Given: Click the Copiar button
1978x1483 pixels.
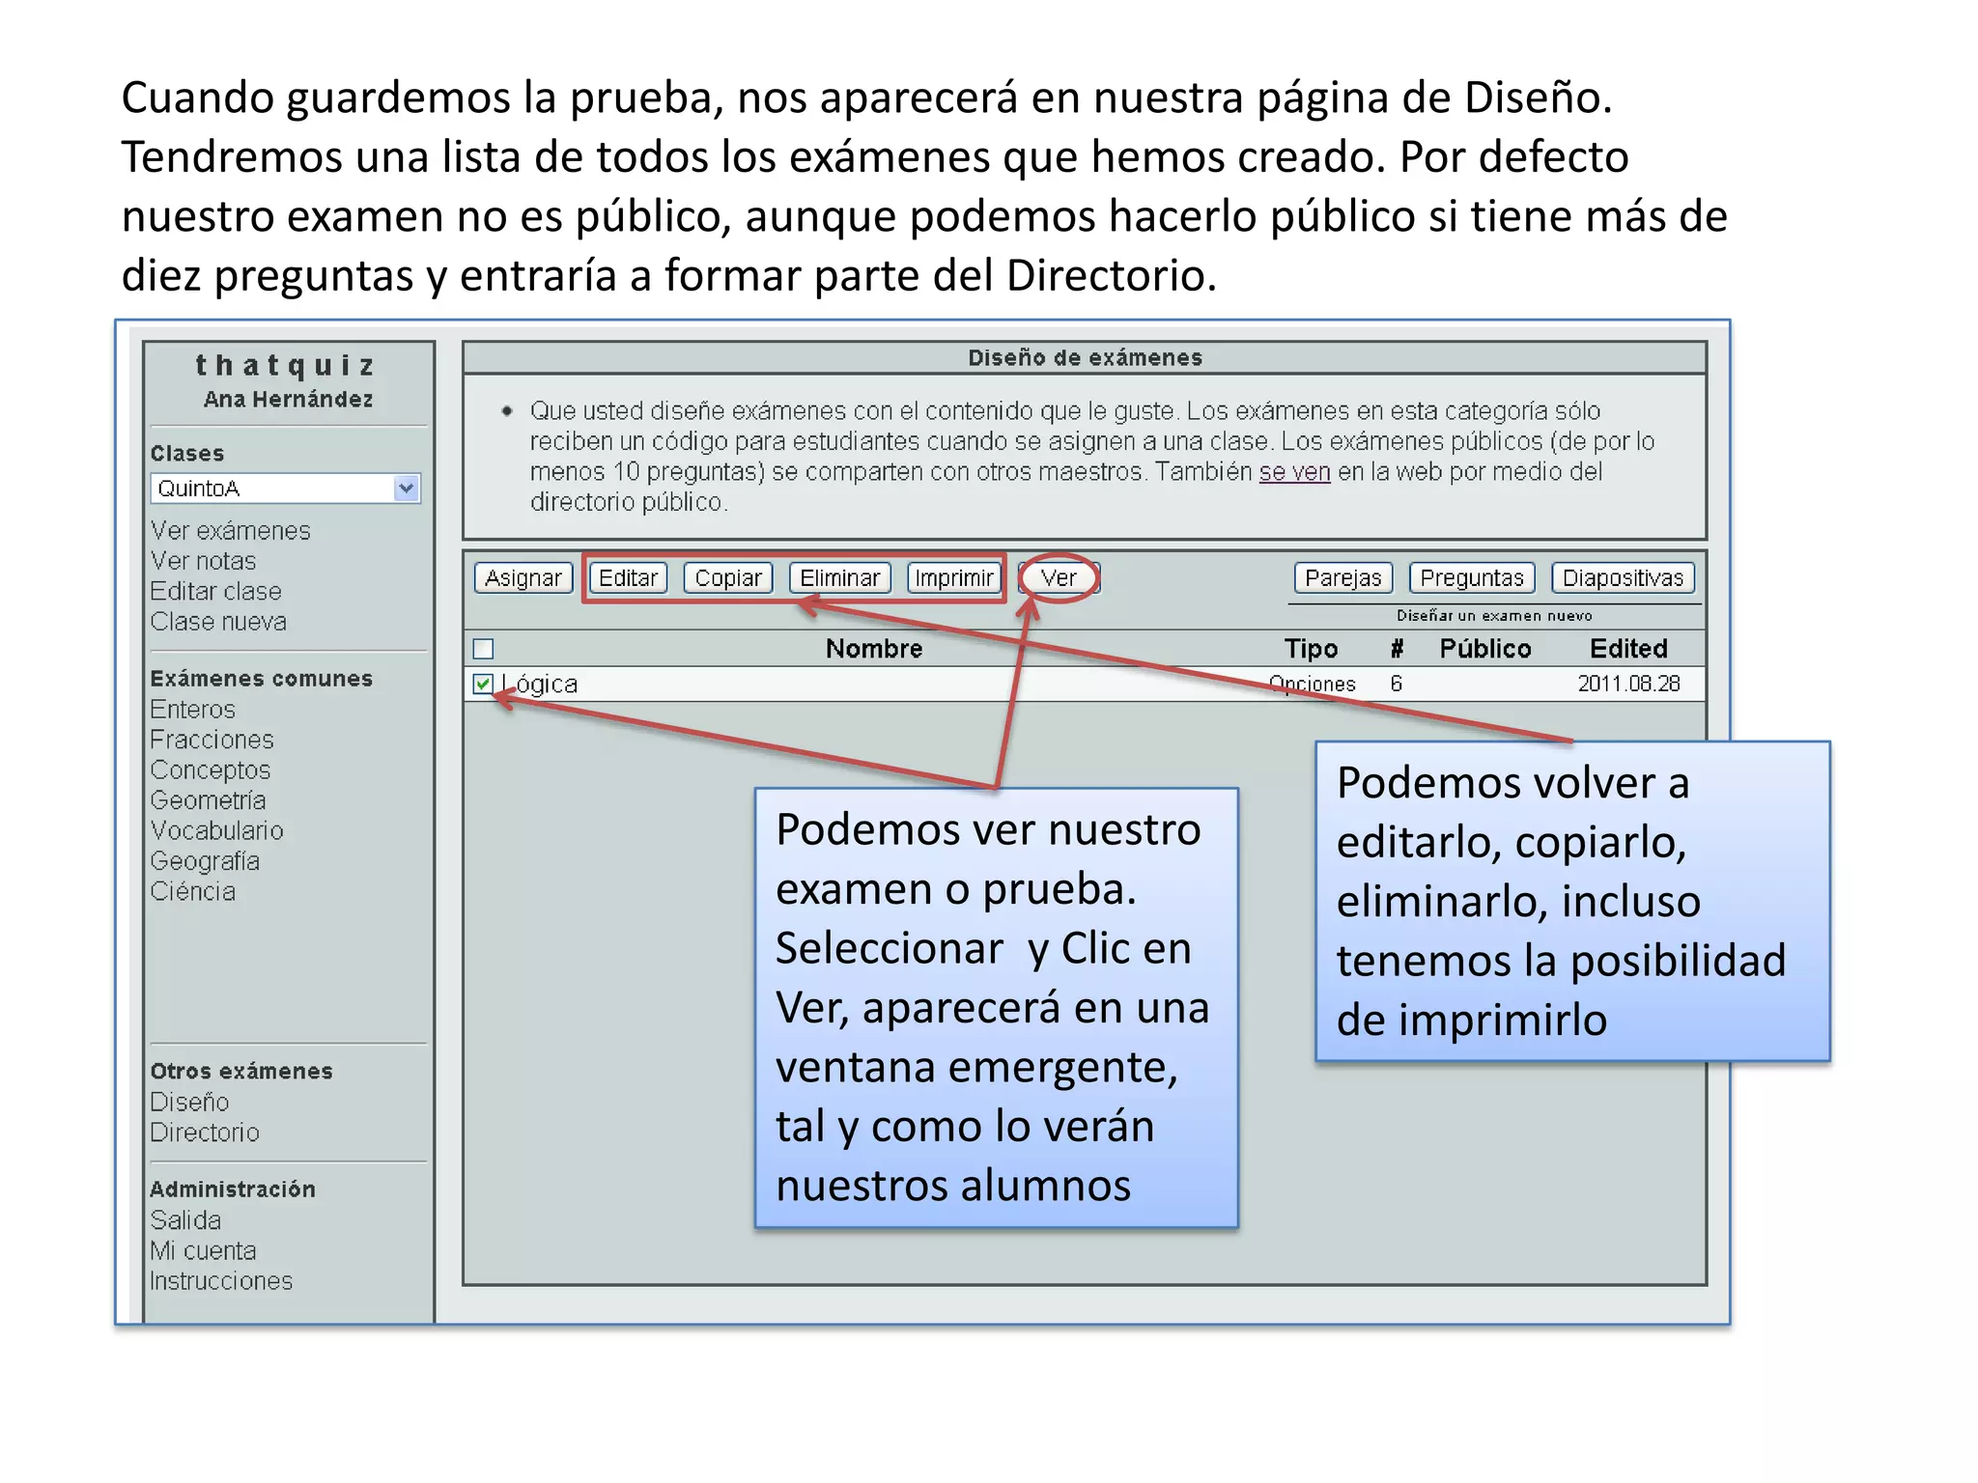Looking at the screenshot, I should pos(728,577).
